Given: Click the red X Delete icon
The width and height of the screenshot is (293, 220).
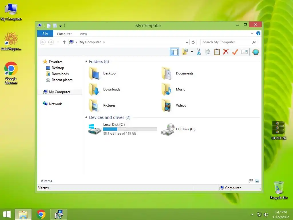Looking at the screenshot, I should [x=226, y=52].
